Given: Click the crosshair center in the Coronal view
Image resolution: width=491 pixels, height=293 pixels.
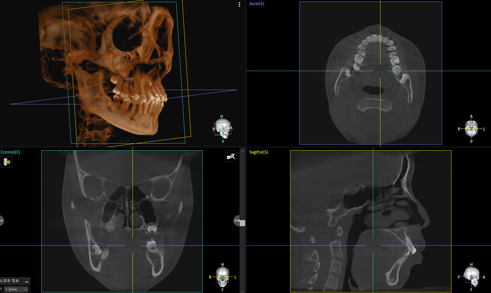Looking at the screenshot, I should click(132, 245).
